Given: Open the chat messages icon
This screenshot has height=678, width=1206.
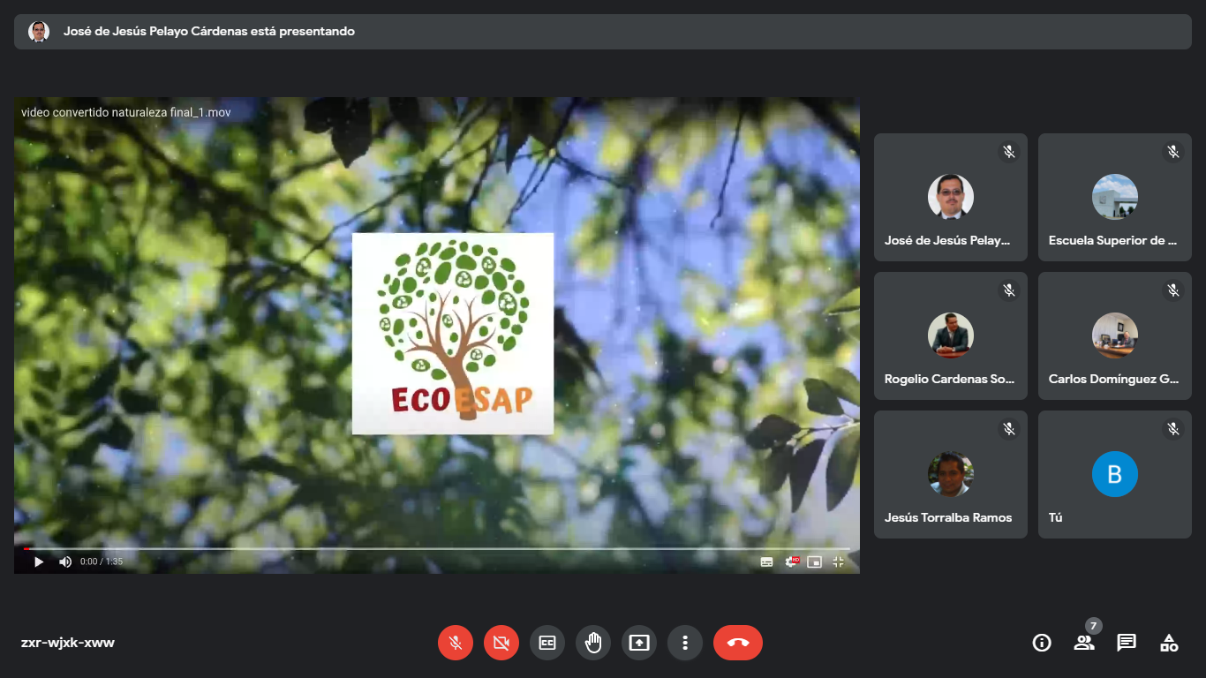Looking at the screenshot, I should 1127,643.
